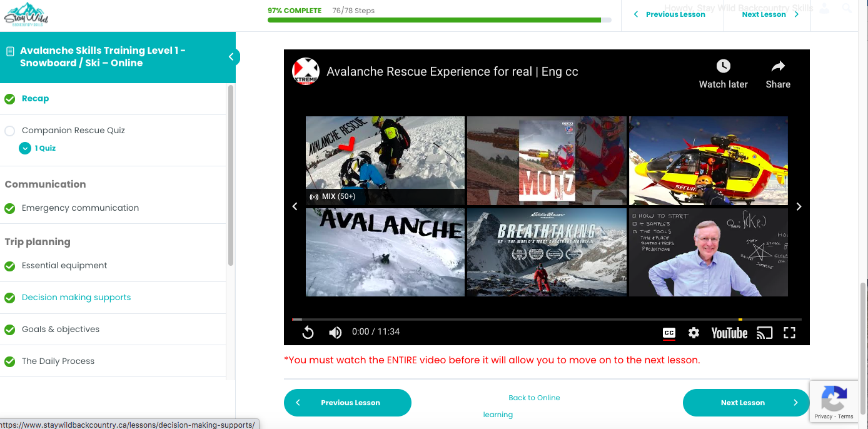Mute the video volume speaker icon
The height and width of the screenshot is (429, 868).
[x=335, y=333]
